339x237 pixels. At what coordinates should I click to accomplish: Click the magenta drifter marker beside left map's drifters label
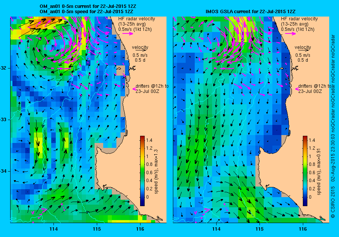tap(134, 89)
